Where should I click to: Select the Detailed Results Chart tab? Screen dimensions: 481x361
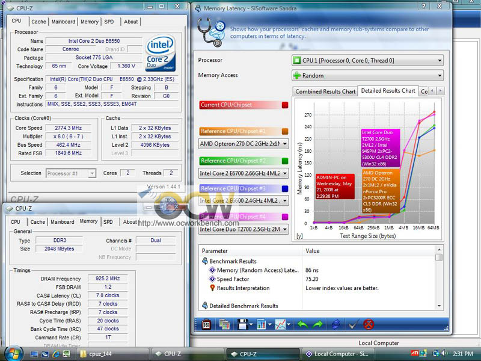click(x=388, y=91)
